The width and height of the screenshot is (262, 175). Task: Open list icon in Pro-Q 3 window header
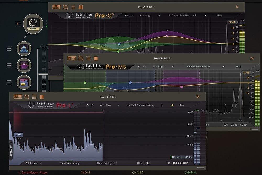73,7
